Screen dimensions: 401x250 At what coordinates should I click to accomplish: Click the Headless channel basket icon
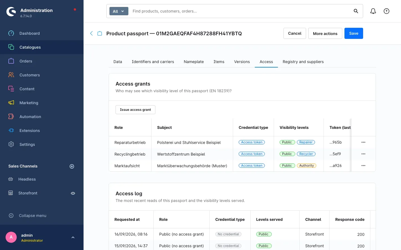tap(11, 179)
